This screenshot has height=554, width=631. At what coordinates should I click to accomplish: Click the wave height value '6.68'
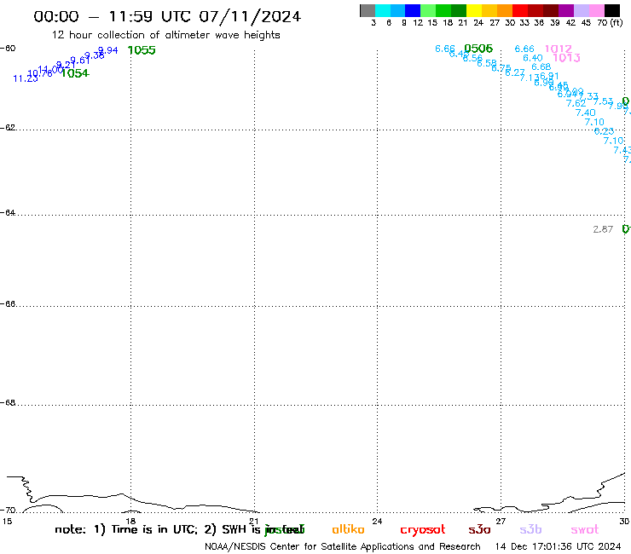pyautogui.click(x=541, y=66)
